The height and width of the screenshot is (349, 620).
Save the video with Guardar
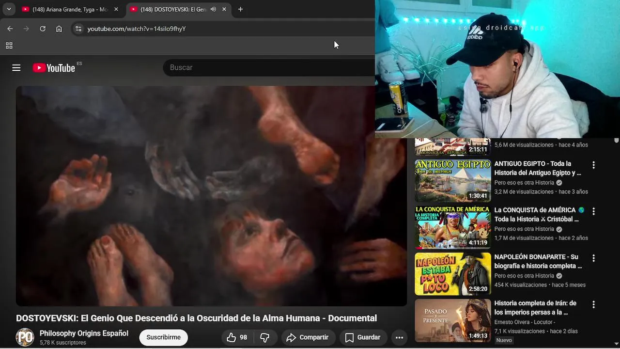pyautogui.click(x=363, y=337)
